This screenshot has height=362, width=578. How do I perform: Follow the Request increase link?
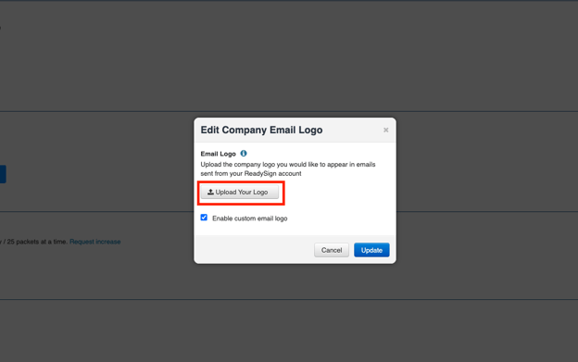point(95,242)
